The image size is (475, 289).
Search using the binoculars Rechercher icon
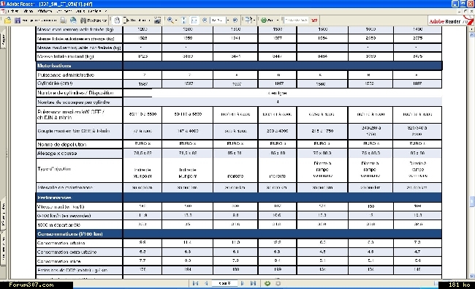[83, 20]
